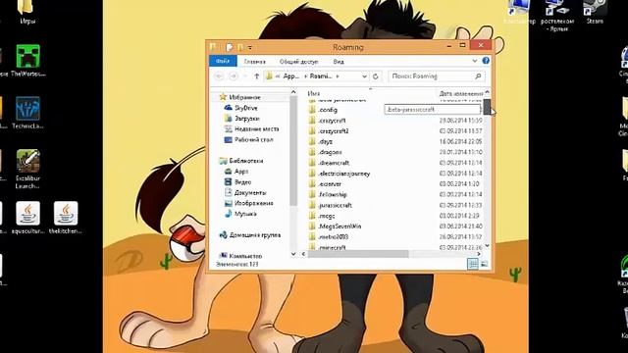Screen dimensions: 628x353
Task: Open the TechnicLa... desktop shortcut
Action: (27, 113)
